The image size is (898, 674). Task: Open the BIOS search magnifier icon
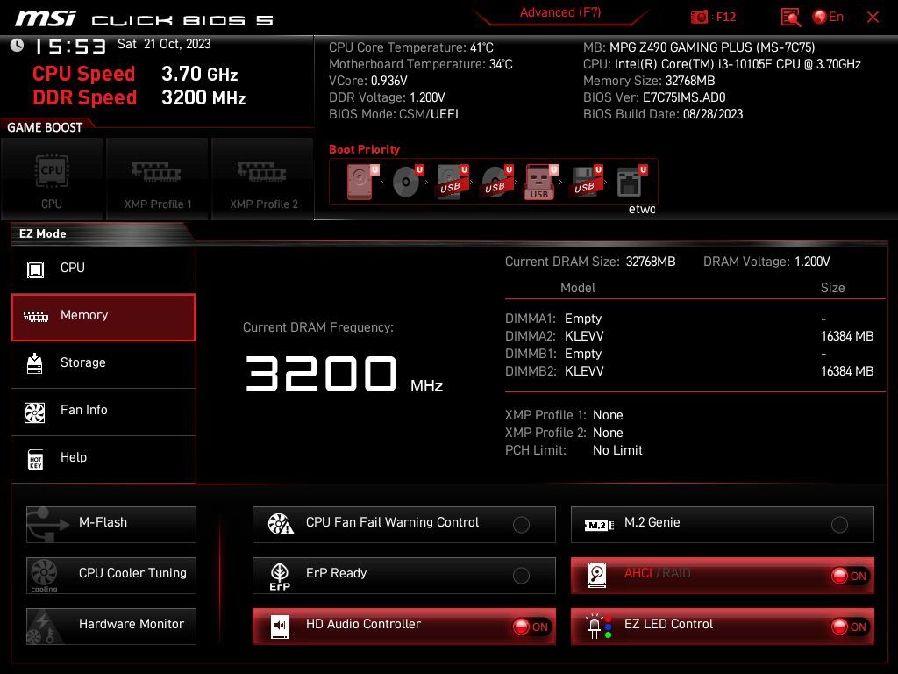[790, 18]
